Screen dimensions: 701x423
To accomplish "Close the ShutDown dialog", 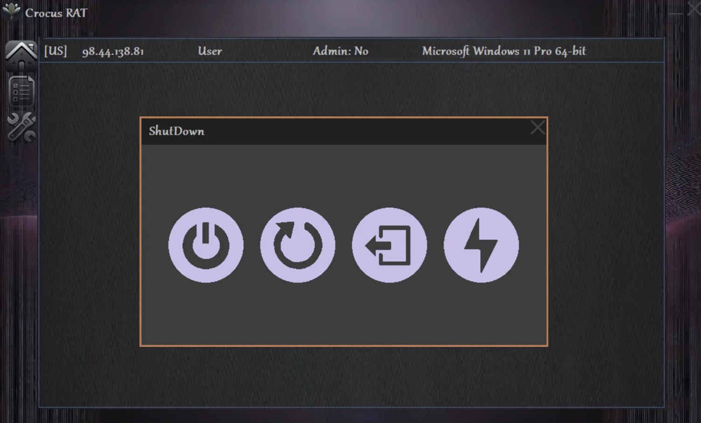I will pos(537,127).
